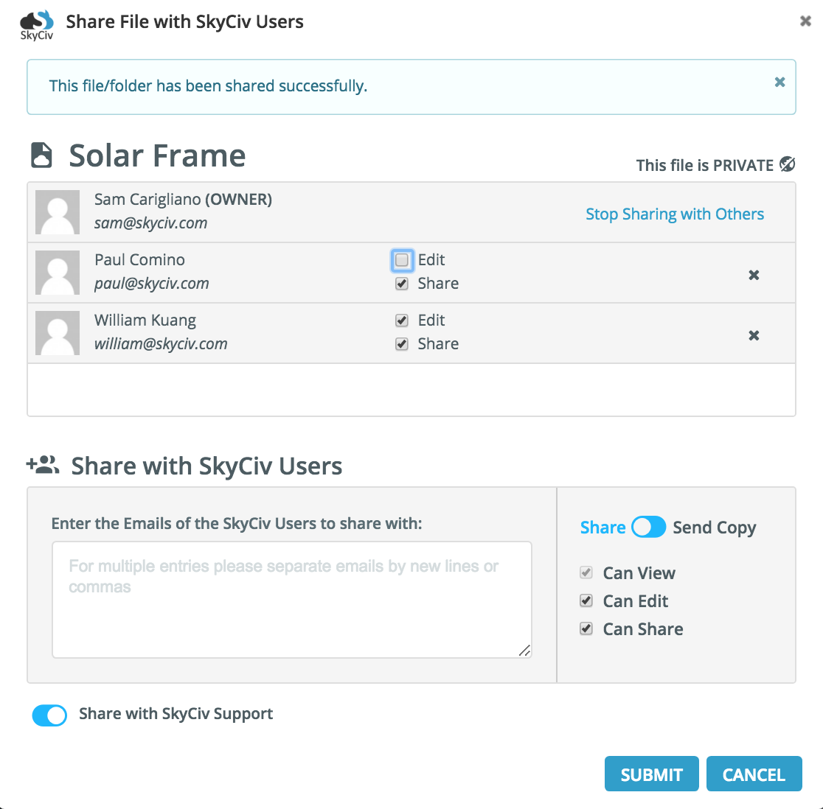The height and width of the screenshot is (809, 823).
Task: Remove Paul Comino from sharing list
Action: [x=754, y=275]
